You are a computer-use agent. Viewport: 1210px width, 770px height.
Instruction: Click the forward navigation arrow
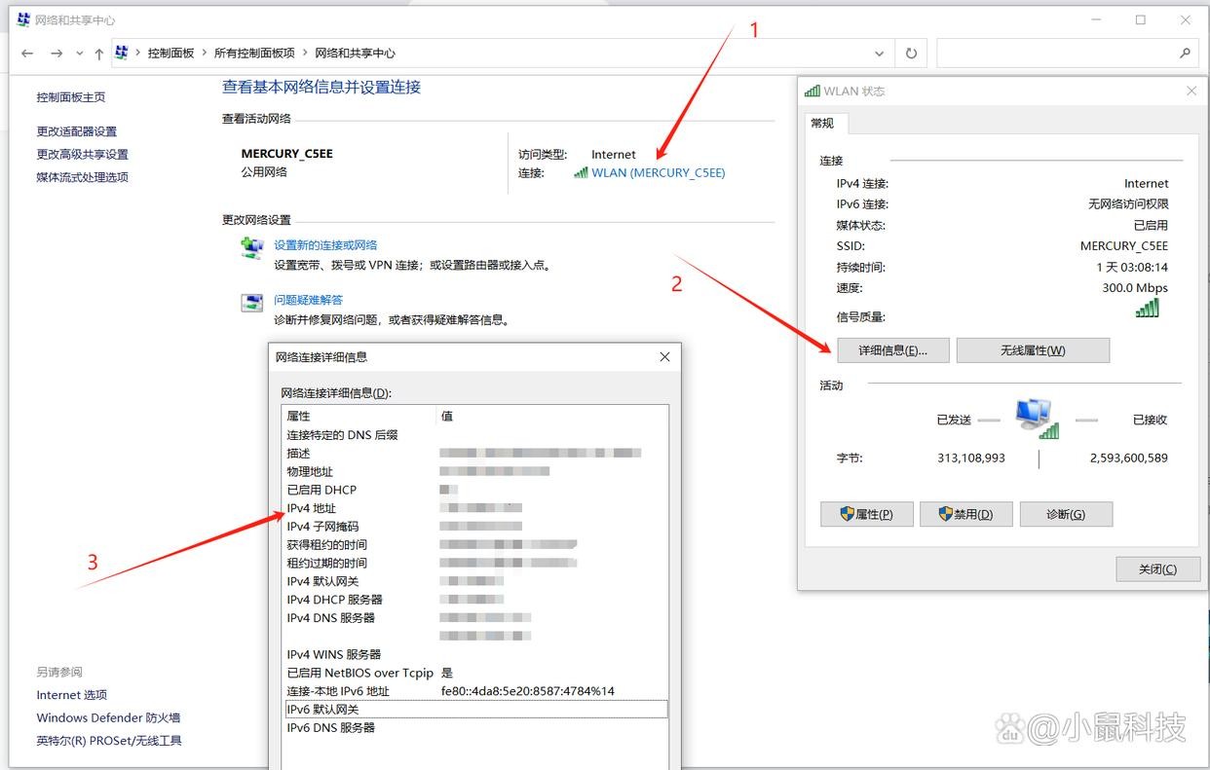point(57,54)
